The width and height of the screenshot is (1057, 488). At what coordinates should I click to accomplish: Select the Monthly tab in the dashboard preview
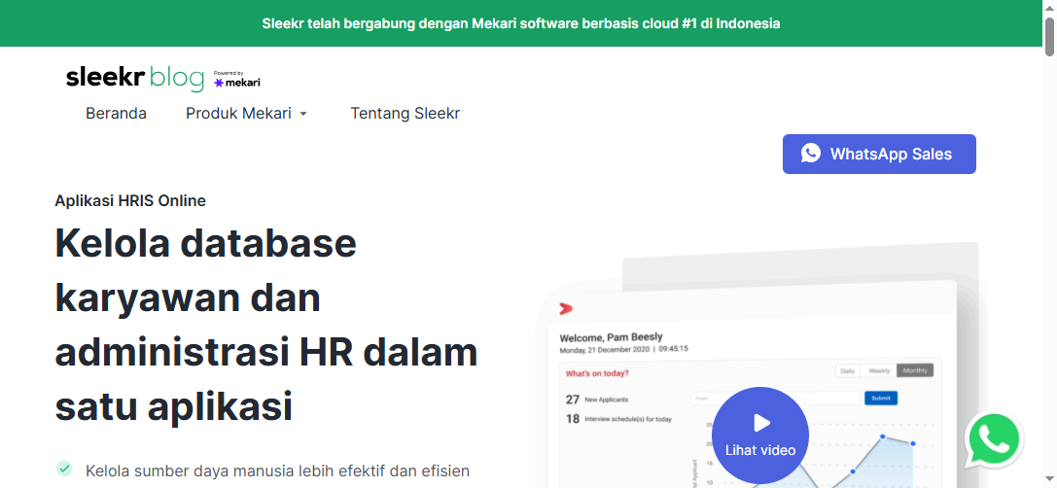915,370
